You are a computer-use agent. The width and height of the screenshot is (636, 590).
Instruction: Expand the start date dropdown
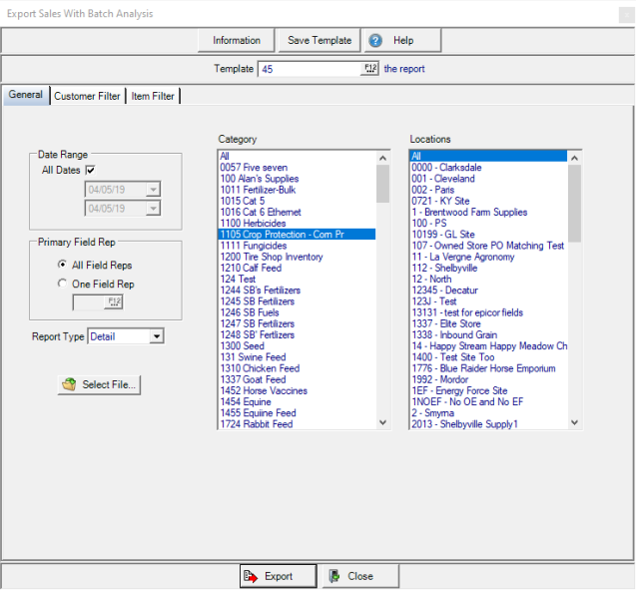pos(153,190)
